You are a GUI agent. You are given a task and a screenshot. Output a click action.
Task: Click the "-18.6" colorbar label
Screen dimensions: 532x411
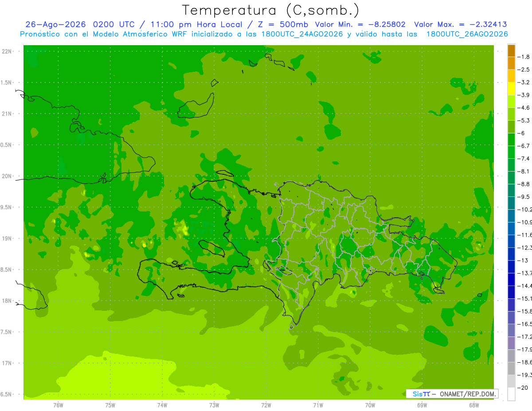tap(525, 363)
